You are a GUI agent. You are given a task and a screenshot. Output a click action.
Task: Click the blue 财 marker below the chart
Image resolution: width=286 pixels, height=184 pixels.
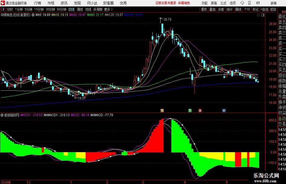coord(224,110)
